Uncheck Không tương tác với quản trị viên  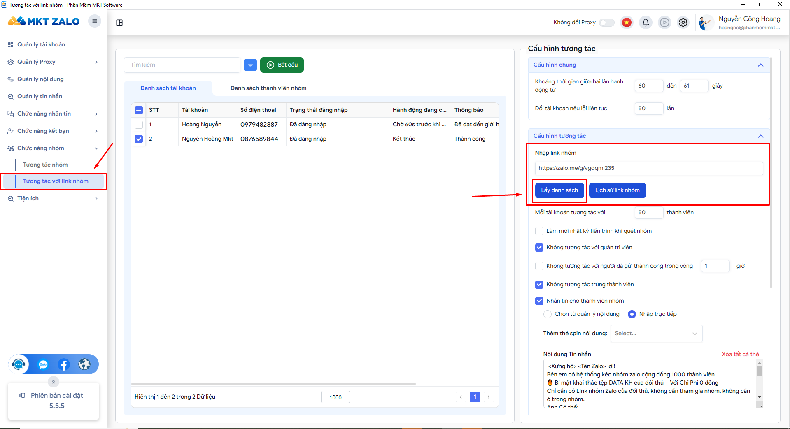539,248
